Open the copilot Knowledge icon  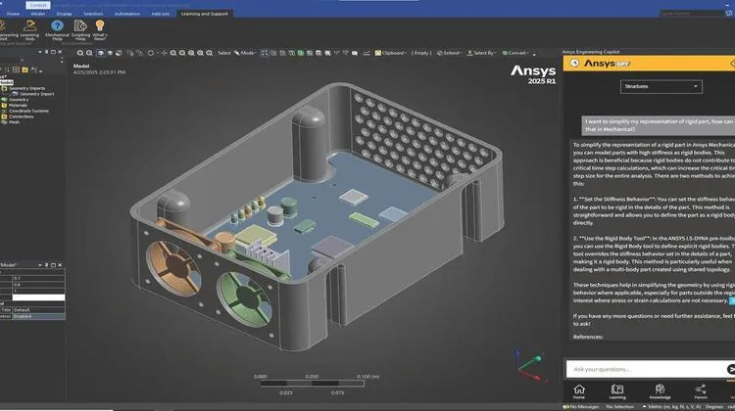tap(660, 391)
